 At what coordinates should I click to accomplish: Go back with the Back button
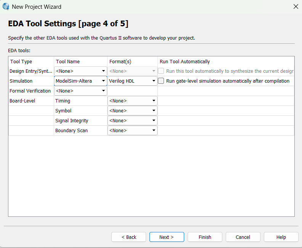[129, 237]
